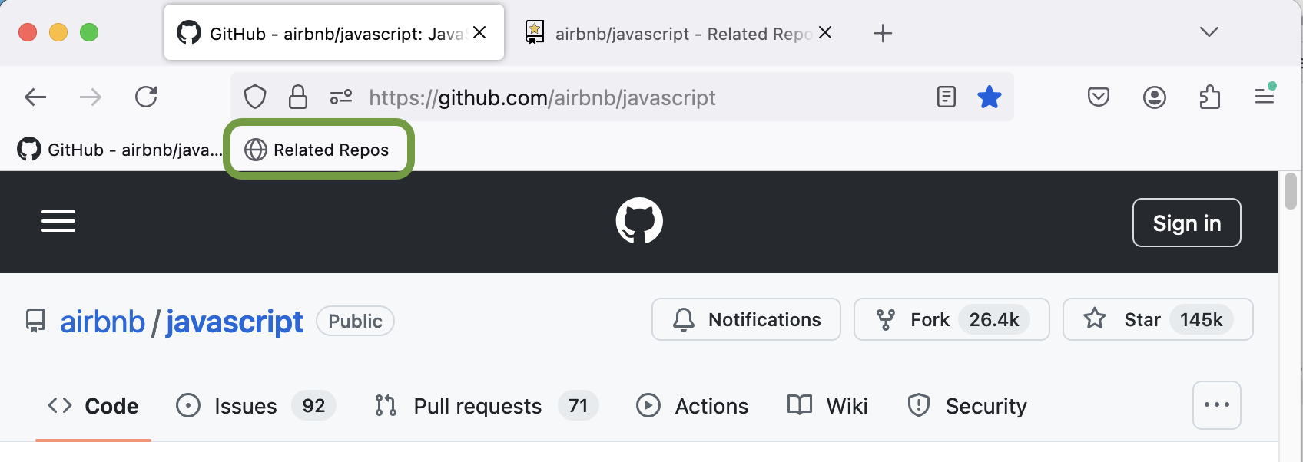This screenshot has height=462, width=1303.
Task: Click the reload page icon
Action: point(146,97)
